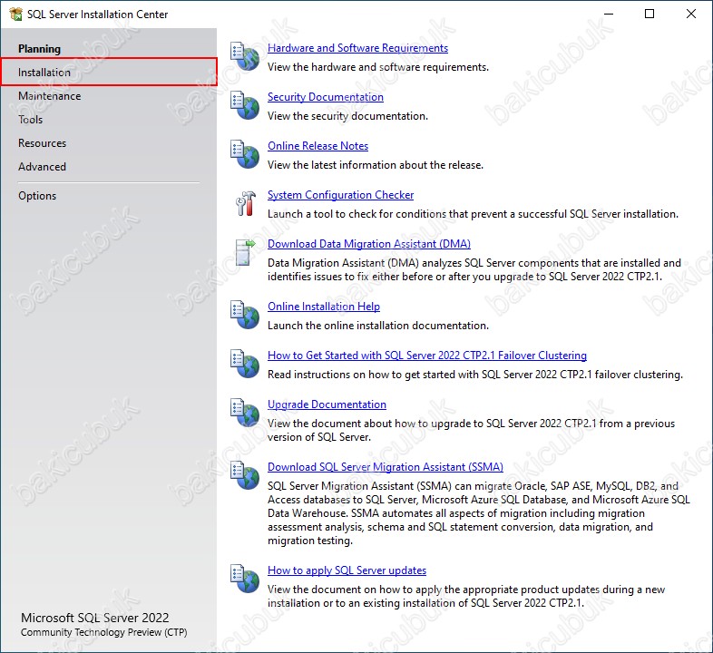Click the icon next to Upgrade Documentation
Image resolution: width=713 pixels, height=653 pixels.
[244, 413]
